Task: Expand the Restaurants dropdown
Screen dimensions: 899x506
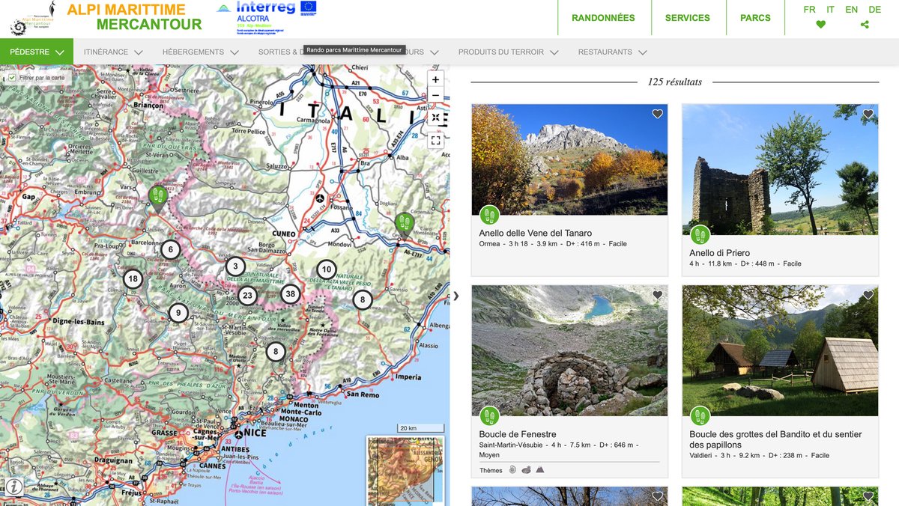Action: 612,52
